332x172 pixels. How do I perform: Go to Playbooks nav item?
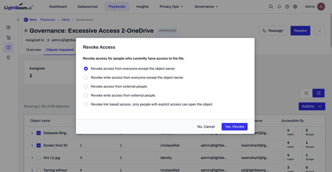(117, 6)
